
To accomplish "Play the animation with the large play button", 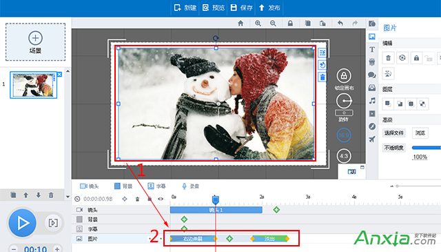I will [x=23, y=223].
